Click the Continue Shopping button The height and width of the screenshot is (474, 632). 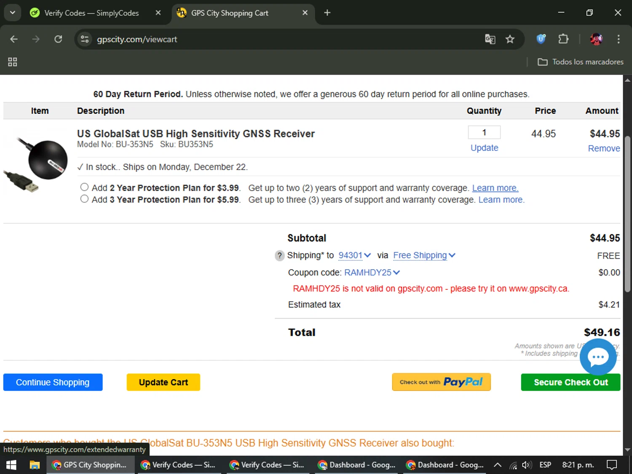coord(53,382)
